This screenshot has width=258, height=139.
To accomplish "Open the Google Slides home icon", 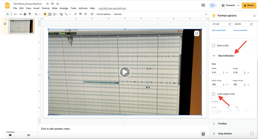I will pos(7,5).
